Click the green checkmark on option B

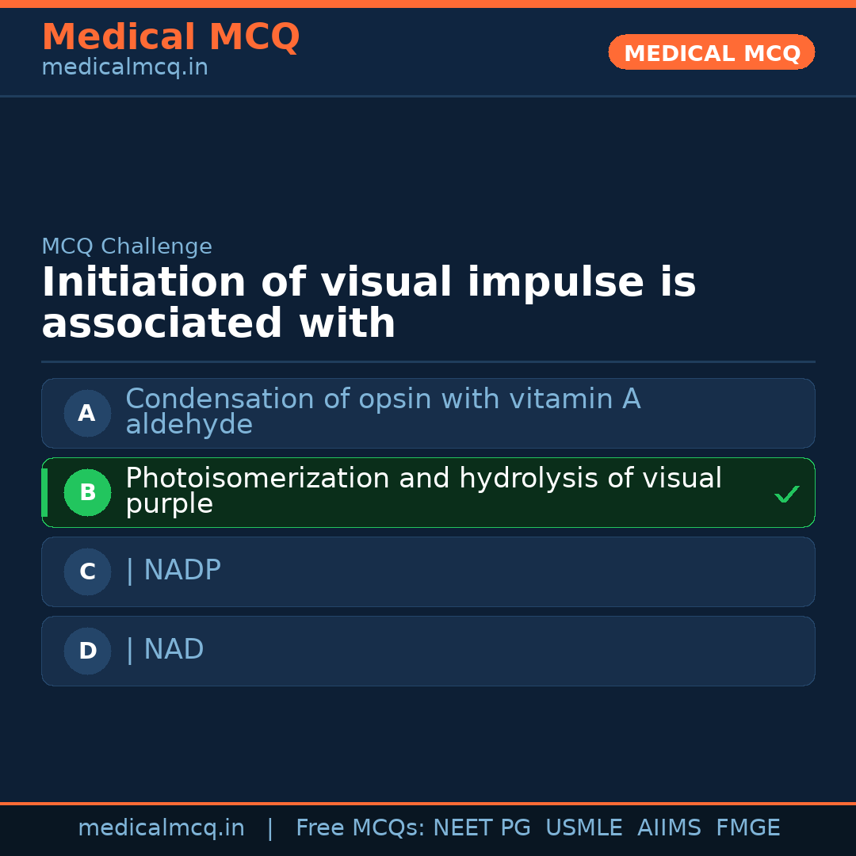pos(786,495)
